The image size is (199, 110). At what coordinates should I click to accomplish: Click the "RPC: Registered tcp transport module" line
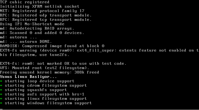click(46, 19)
